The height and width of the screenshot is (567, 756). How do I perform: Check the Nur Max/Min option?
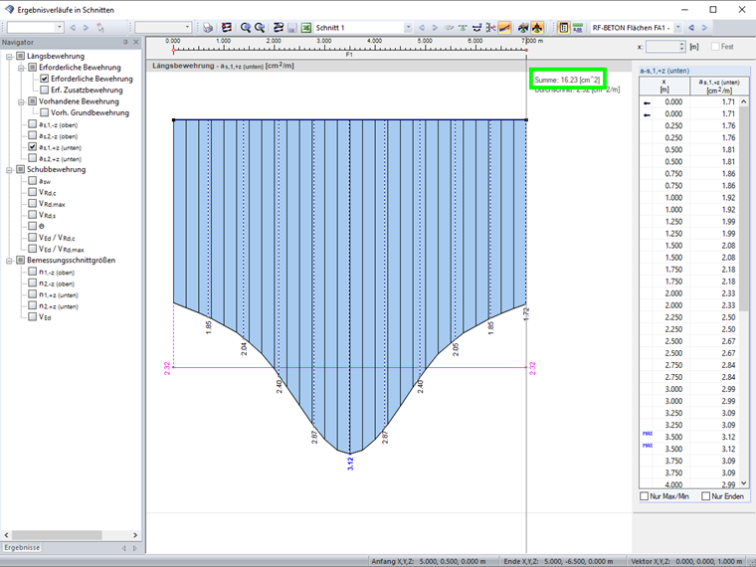click(x=645, y=495)
